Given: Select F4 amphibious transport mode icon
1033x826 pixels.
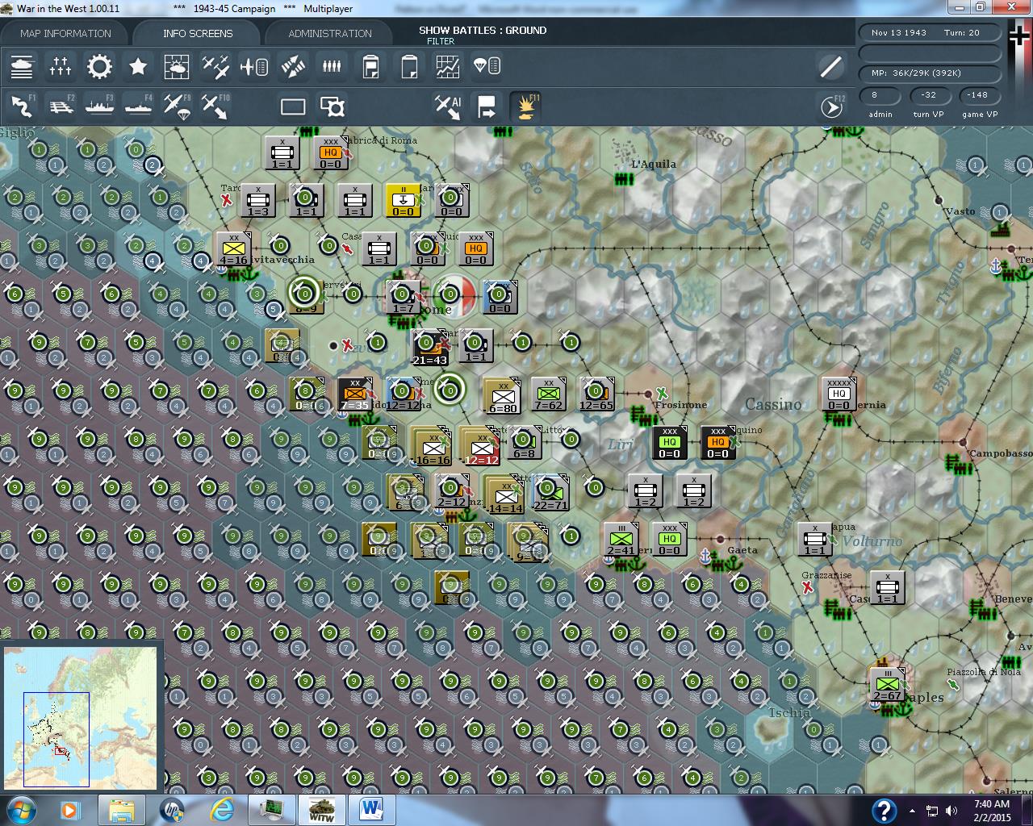Looking at the screenshot, I should [x=138, y=106].
